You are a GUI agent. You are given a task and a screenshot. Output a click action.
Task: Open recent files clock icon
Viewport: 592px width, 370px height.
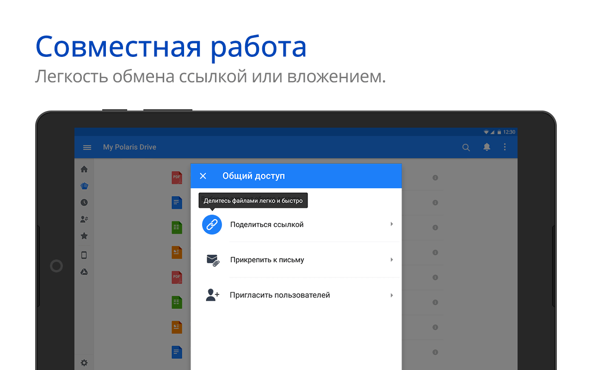84,203
